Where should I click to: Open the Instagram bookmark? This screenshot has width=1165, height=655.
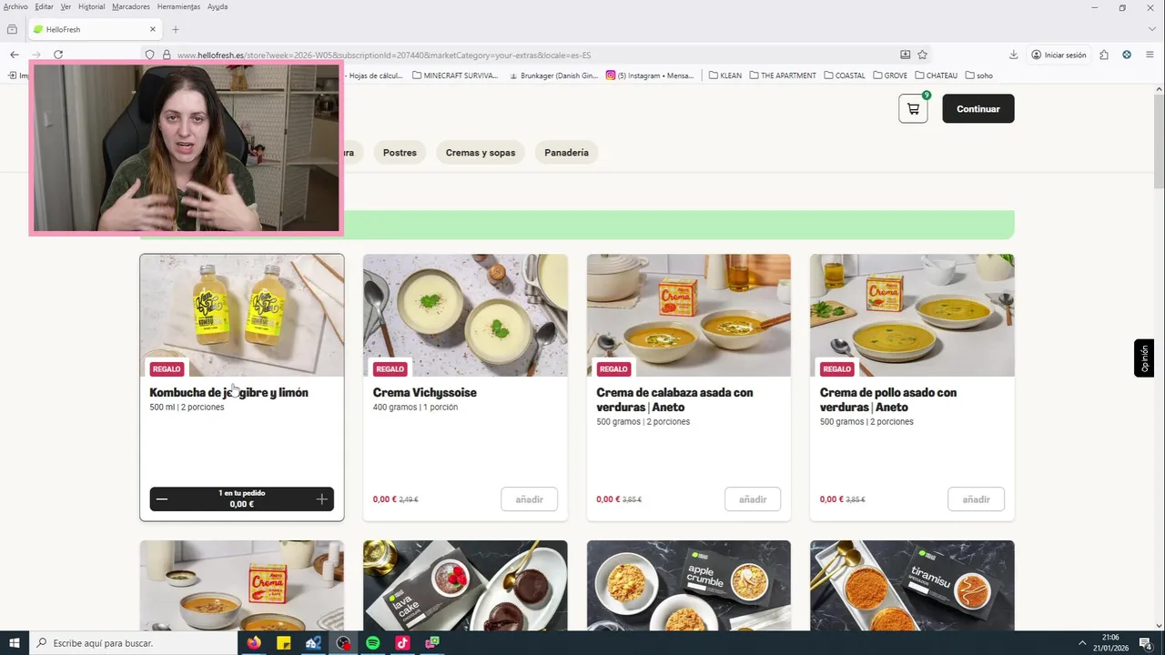tap(649, 76)
